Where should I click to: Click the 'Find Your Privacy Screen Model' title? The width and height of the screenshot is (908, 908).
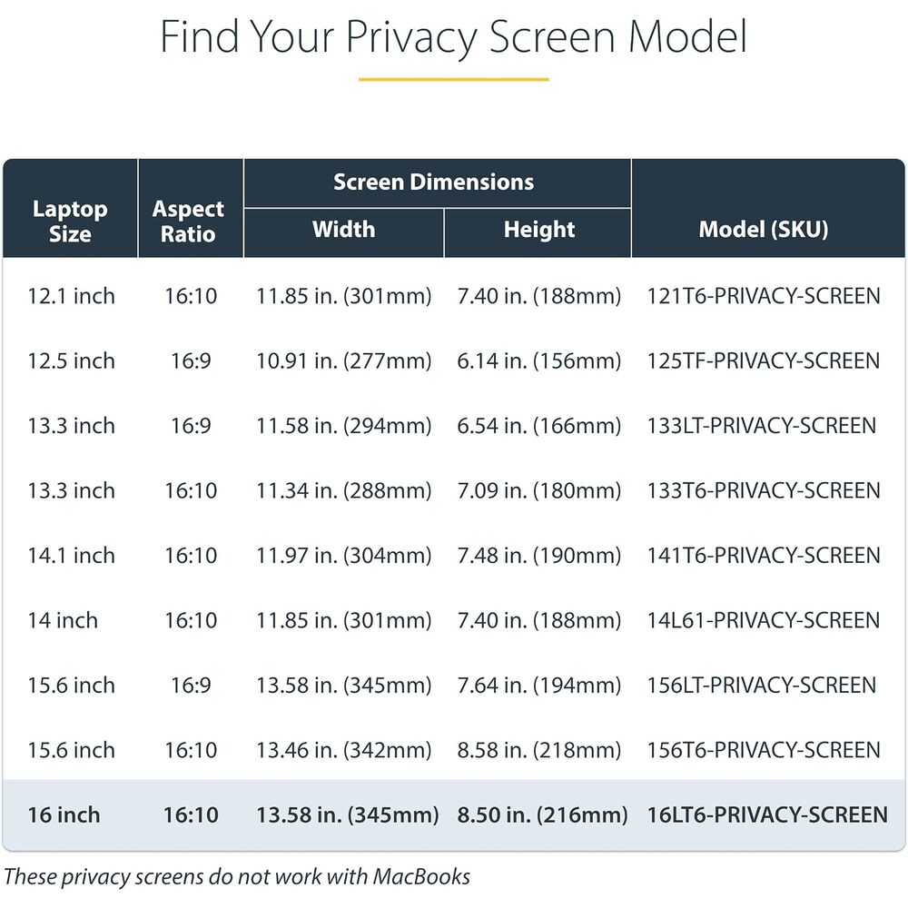(453, 37)
